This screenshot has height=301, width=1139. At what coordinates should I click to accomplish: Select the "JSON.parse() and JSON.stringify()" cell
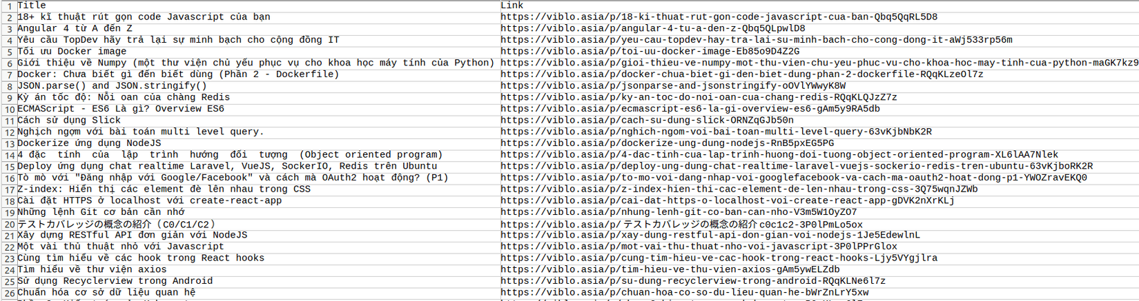(x=112, y=86)
